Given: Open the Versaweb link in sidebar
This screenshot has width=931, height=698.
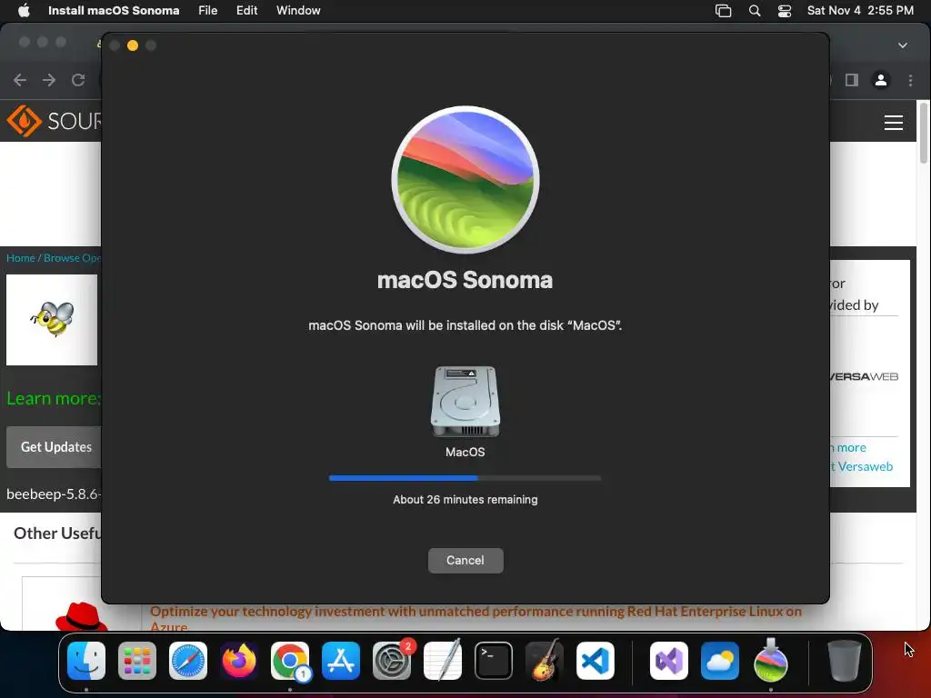Looking at the screenshot, I should coord(864,466).
